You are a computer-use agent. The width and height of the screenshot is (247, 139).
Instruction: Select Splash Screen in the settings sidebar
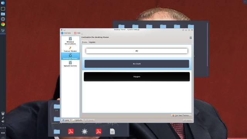[x=70, y=64]
